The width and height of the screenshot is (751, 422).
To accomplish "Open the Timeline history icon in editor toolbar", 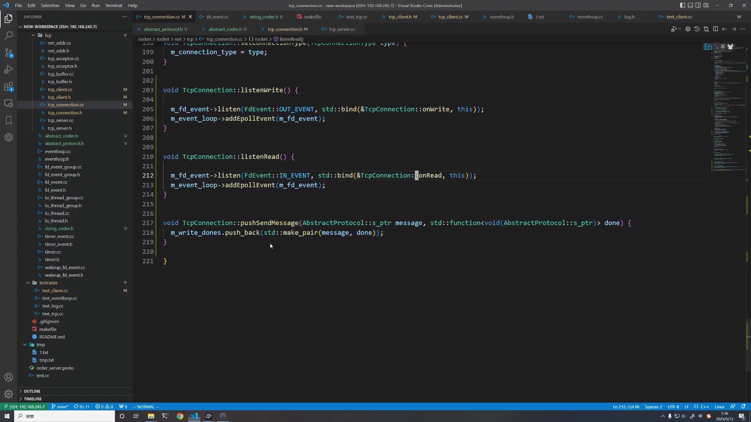I will click(x=697, y=29).
